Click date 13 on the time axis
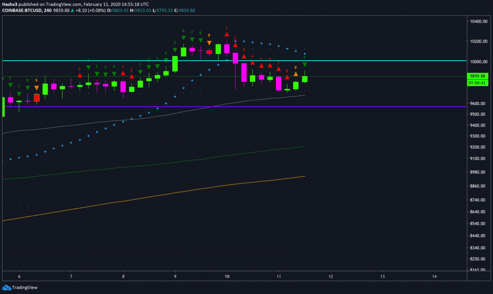 (383, 276)
